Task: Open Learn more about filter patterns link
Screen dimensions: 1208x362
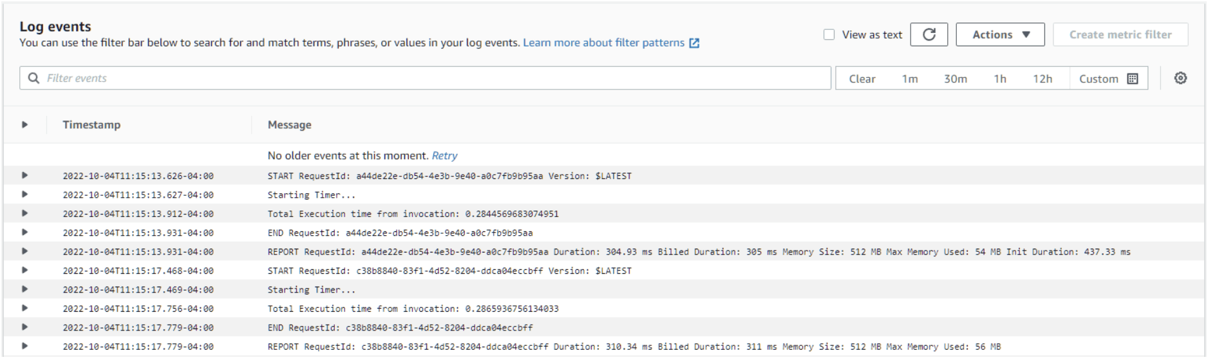Action: 603,43
